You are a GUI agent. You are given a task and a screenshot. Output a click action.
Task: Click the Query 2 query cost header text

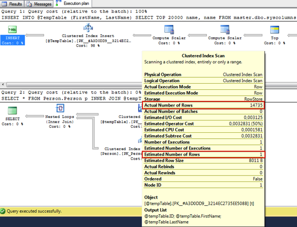tap(71, 92)
